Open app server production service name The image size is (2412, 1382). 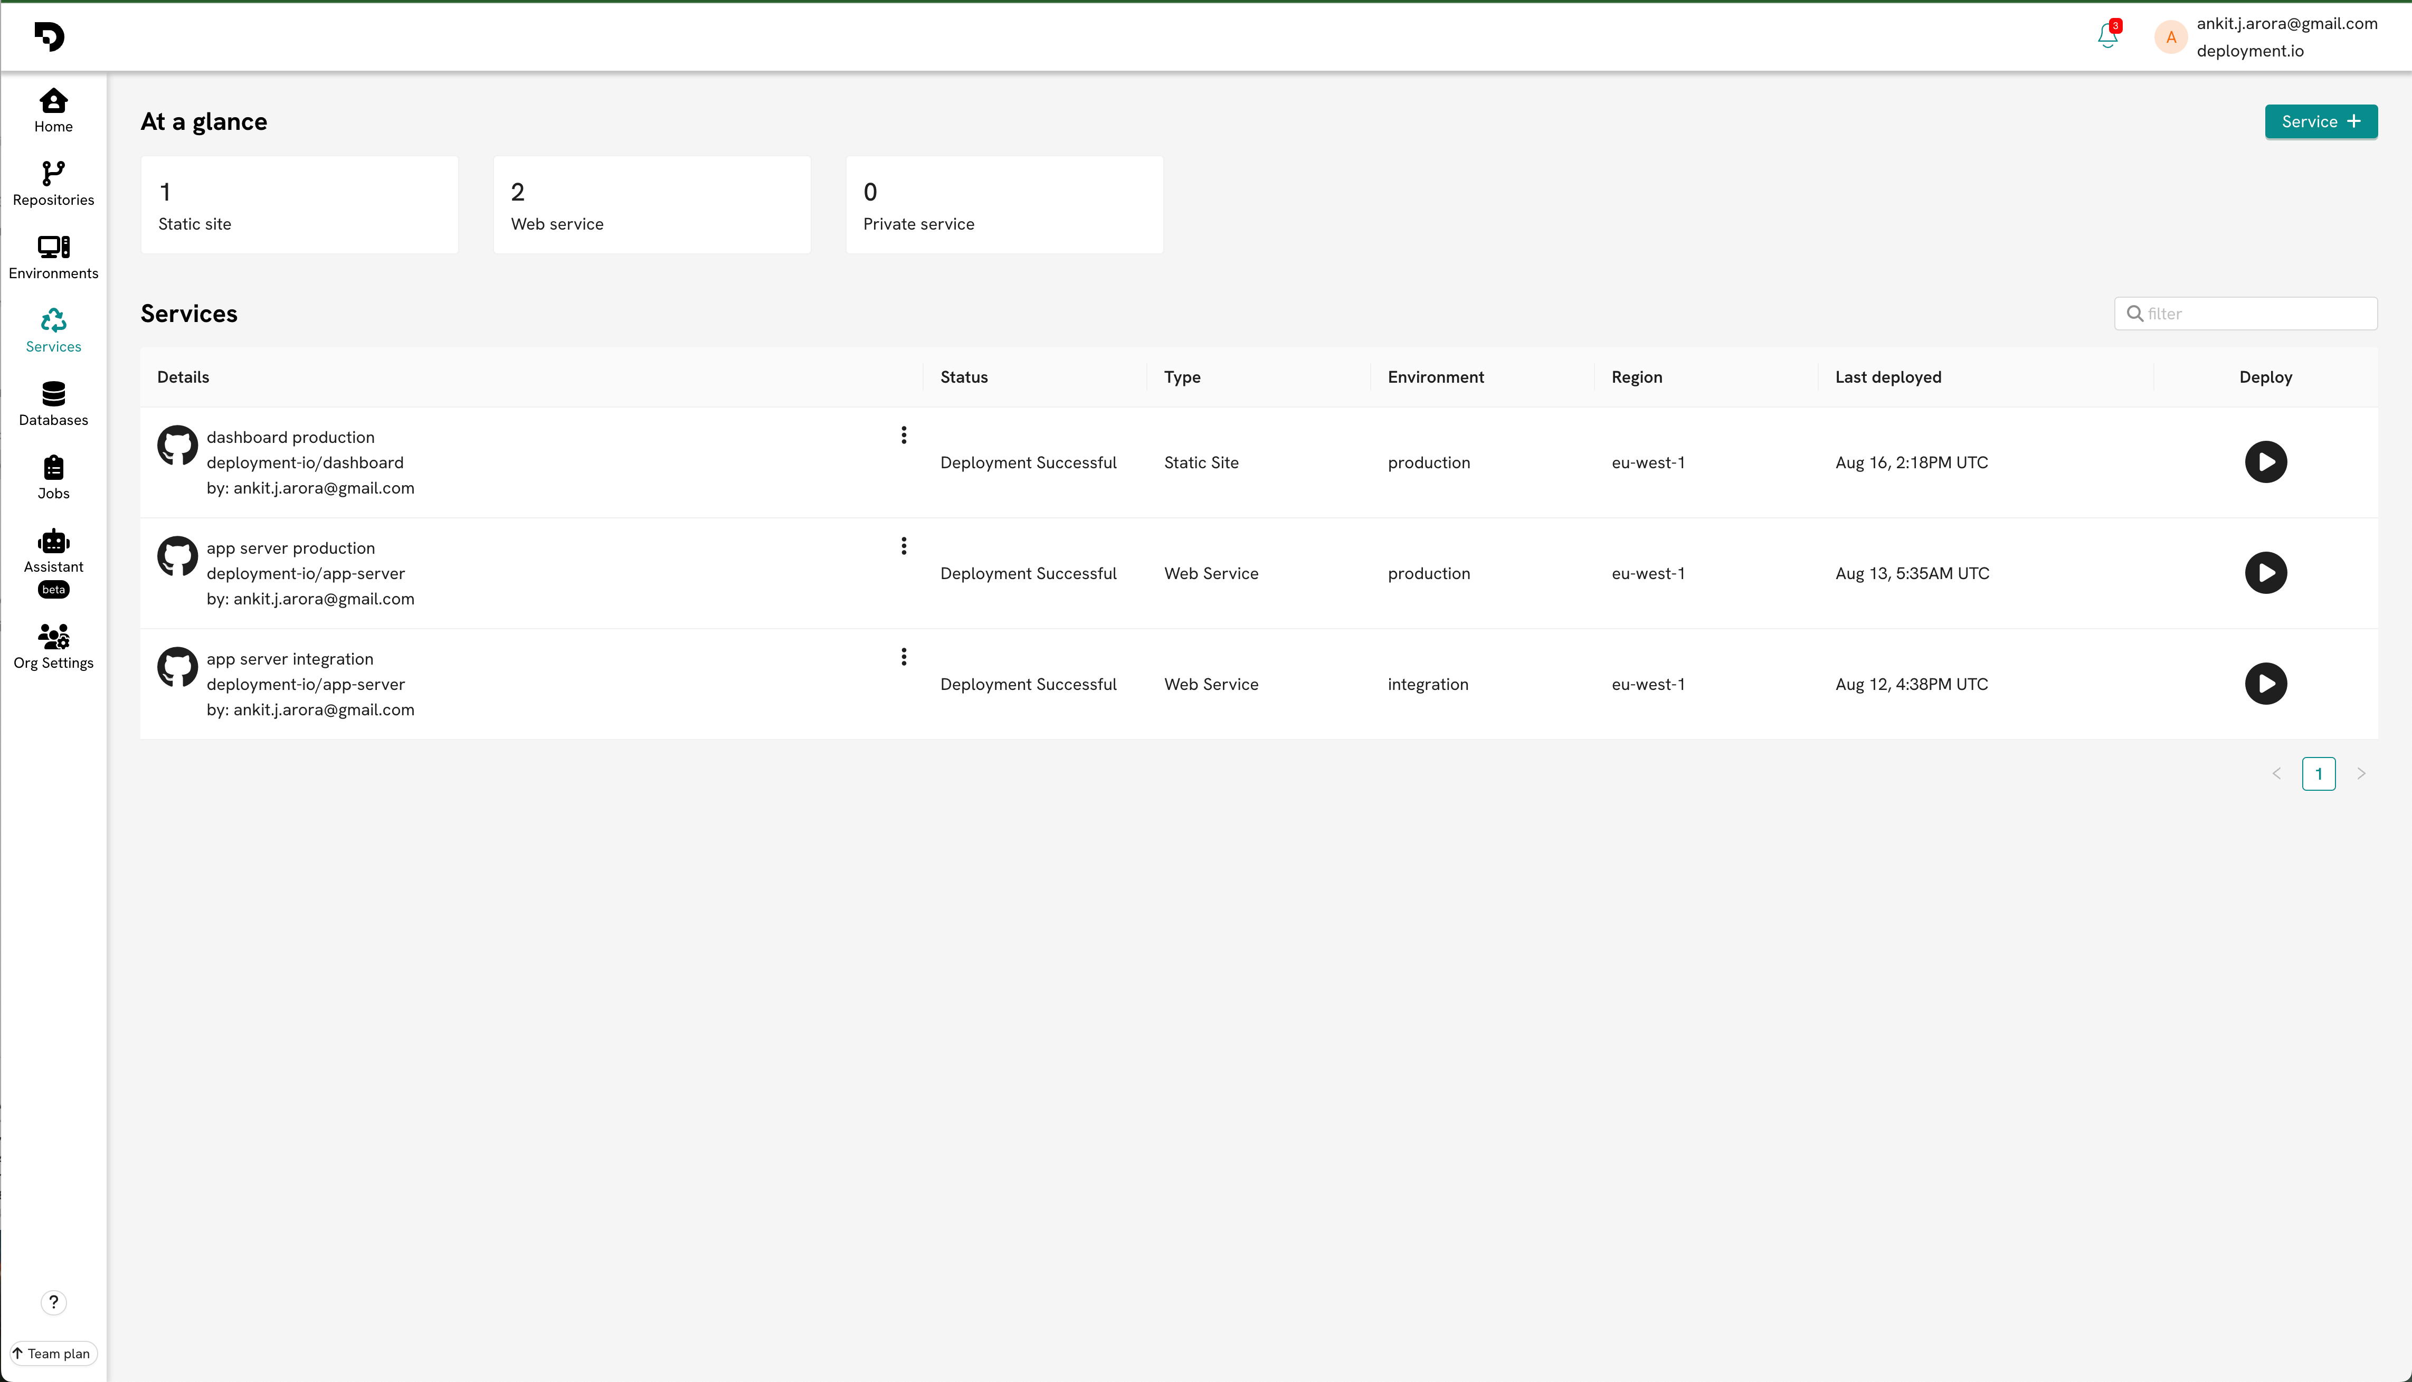(290, 547)
